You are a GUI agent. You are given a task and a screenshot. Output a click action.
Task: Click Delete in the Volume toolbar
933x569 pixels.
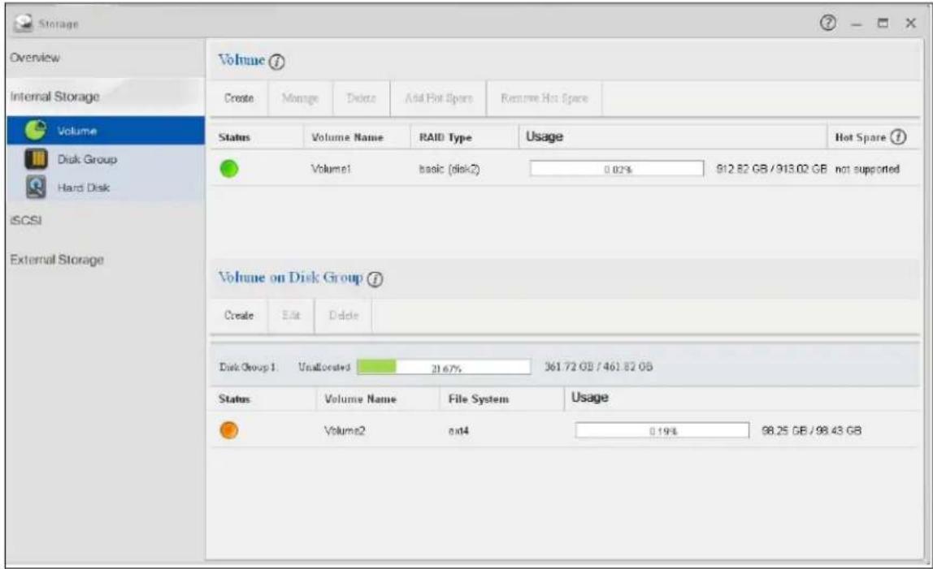pos(361,98)
